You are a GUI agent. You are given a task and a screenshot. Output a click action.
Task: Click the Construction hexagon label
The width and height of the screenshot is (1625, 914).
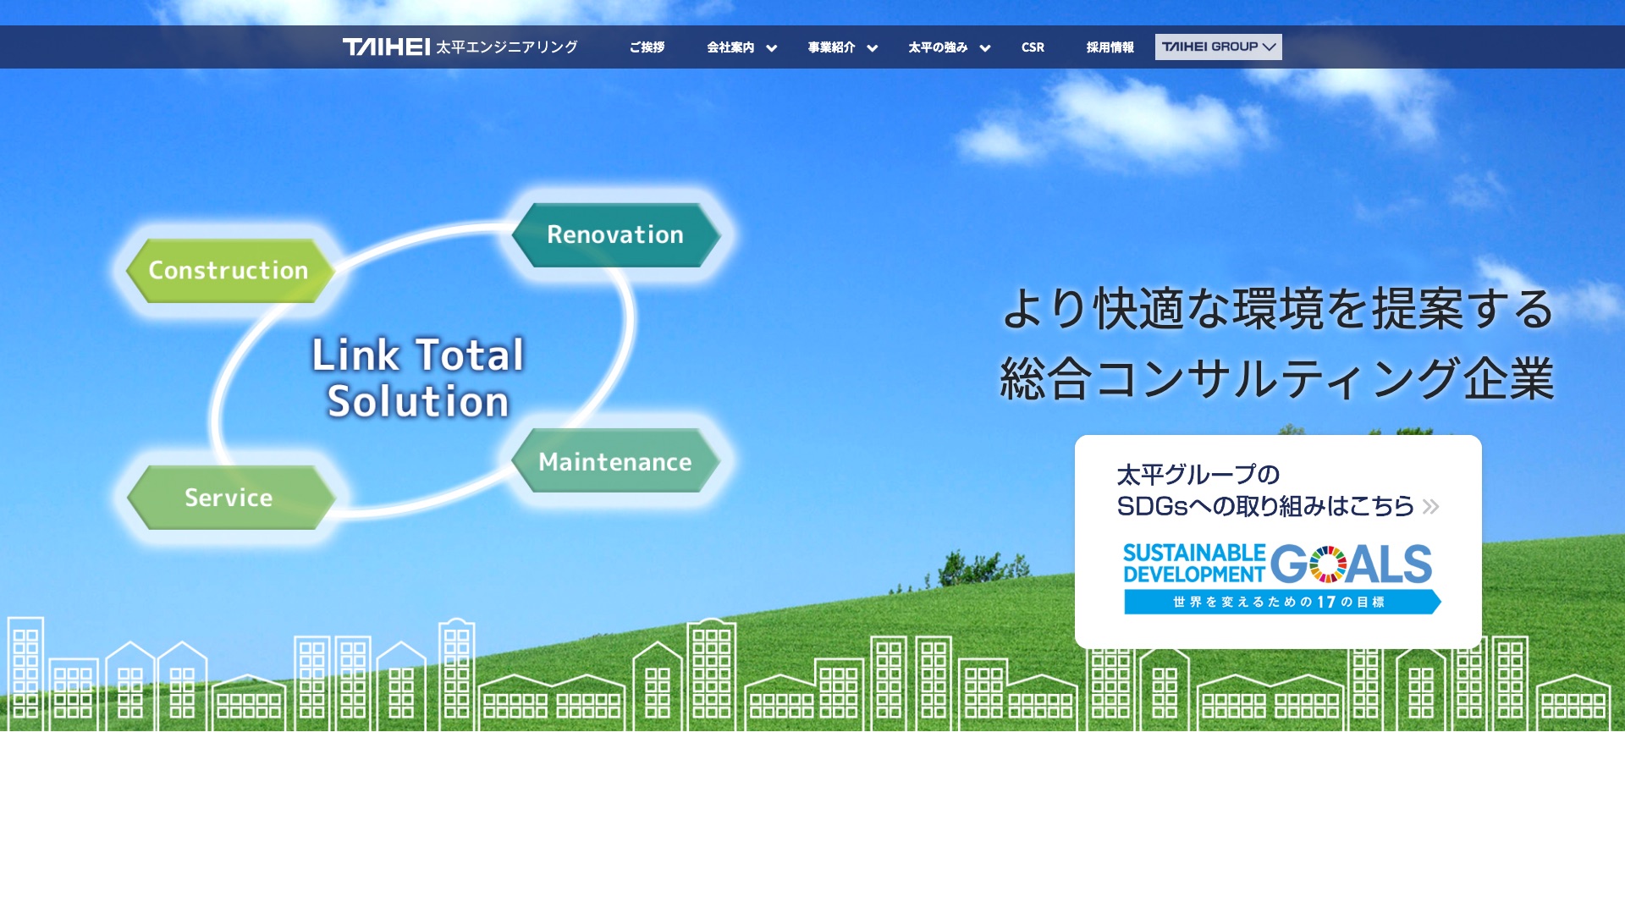(x=229, y=270)
